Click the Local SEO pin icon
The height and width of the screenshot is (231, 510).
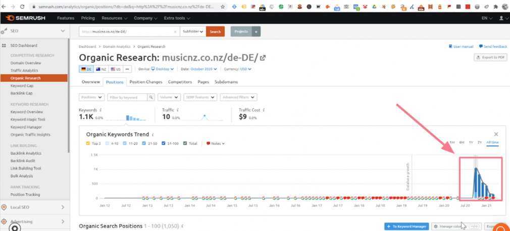4,207
